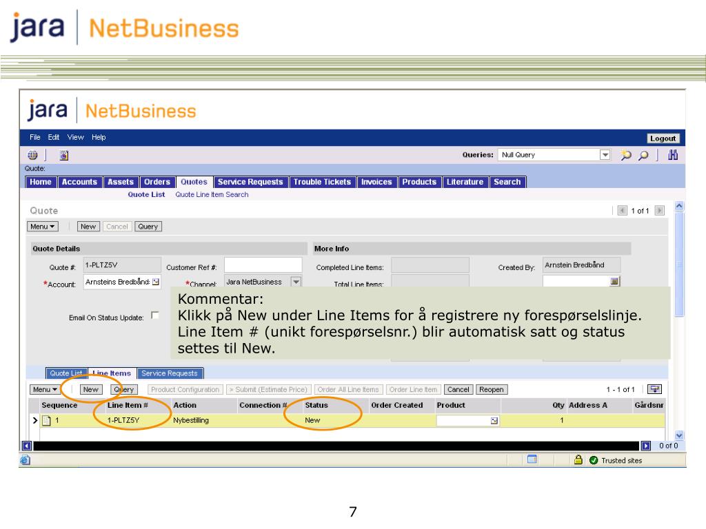Viewport: 706px width, 529px height.
Task: Click the Product Configuration button
Action: tap(185, 390)
